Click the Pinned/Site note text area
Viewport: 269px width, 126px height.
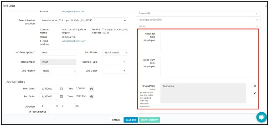(x=203, y=93)
